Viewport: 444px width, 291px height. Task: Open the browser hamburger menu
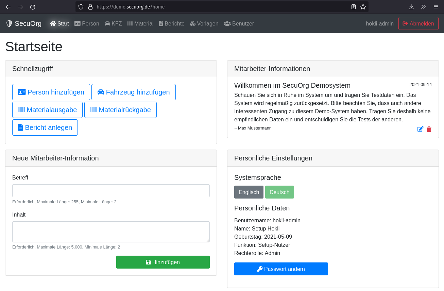point(436,7)
